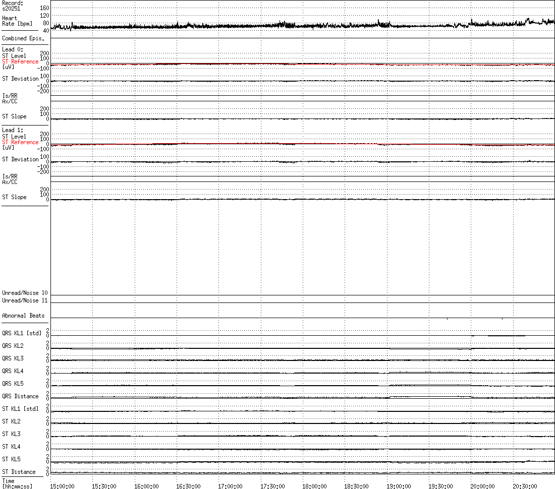Select the 20:30:00 time axis label
Image resolution: width=555 pixels, height=489 pixels.
[x=525, y=486]
